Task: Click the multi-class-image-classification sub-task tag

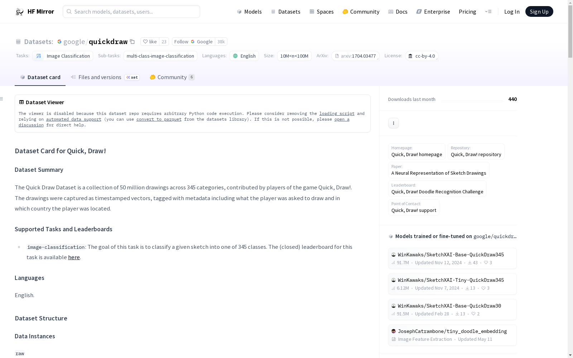Action: click(160, 56)
